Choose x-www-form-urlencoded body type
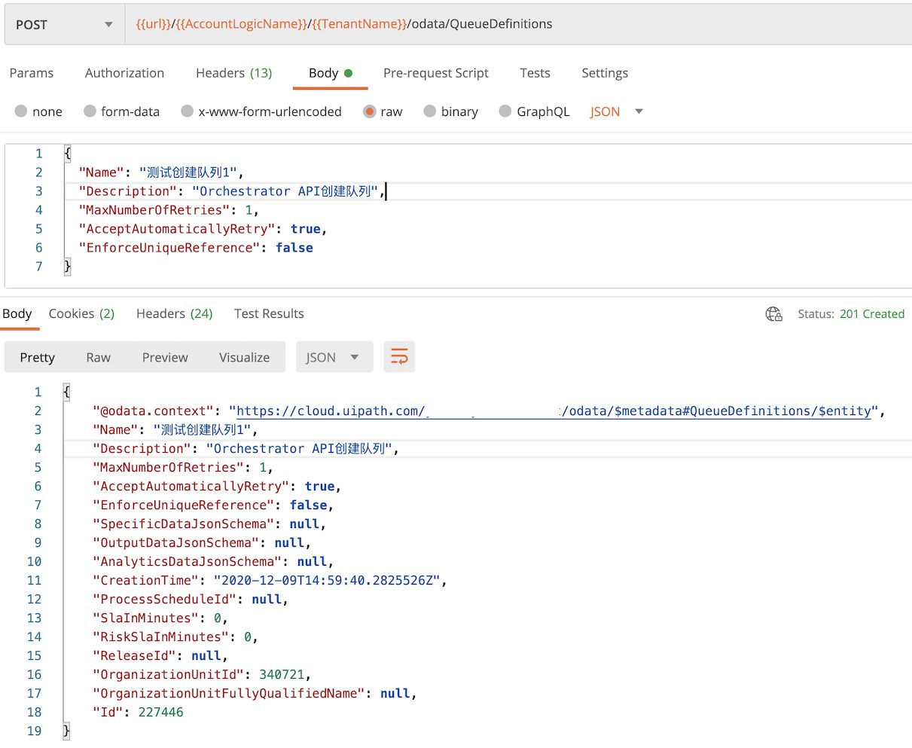Image resolution: width=912 pixels, height=748 pixels. pyautogui.click(x=188, y=111)
